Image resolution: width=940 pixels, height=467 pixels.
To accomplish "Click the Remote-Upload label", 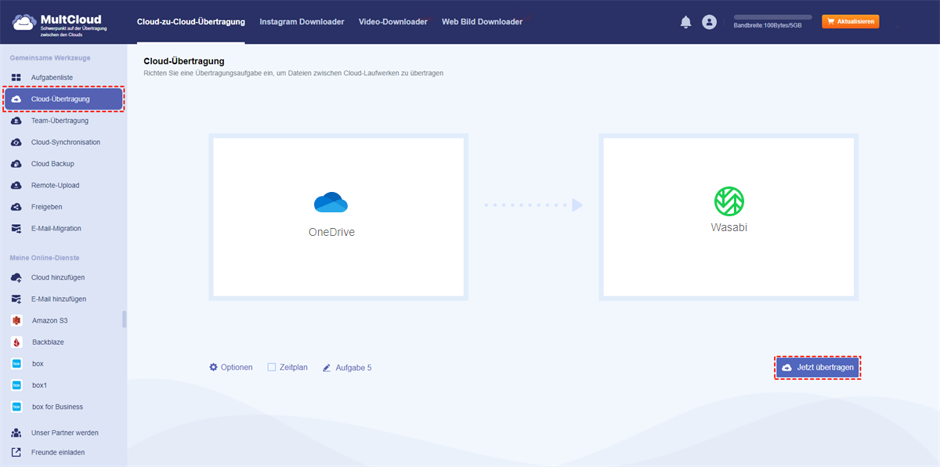I will click(x=55, y=186).
